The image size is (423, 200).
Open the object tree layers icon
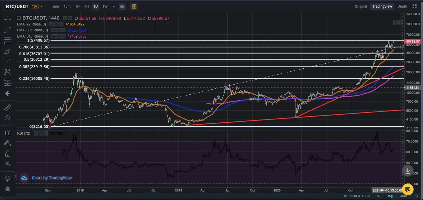(x=8, y=179)
